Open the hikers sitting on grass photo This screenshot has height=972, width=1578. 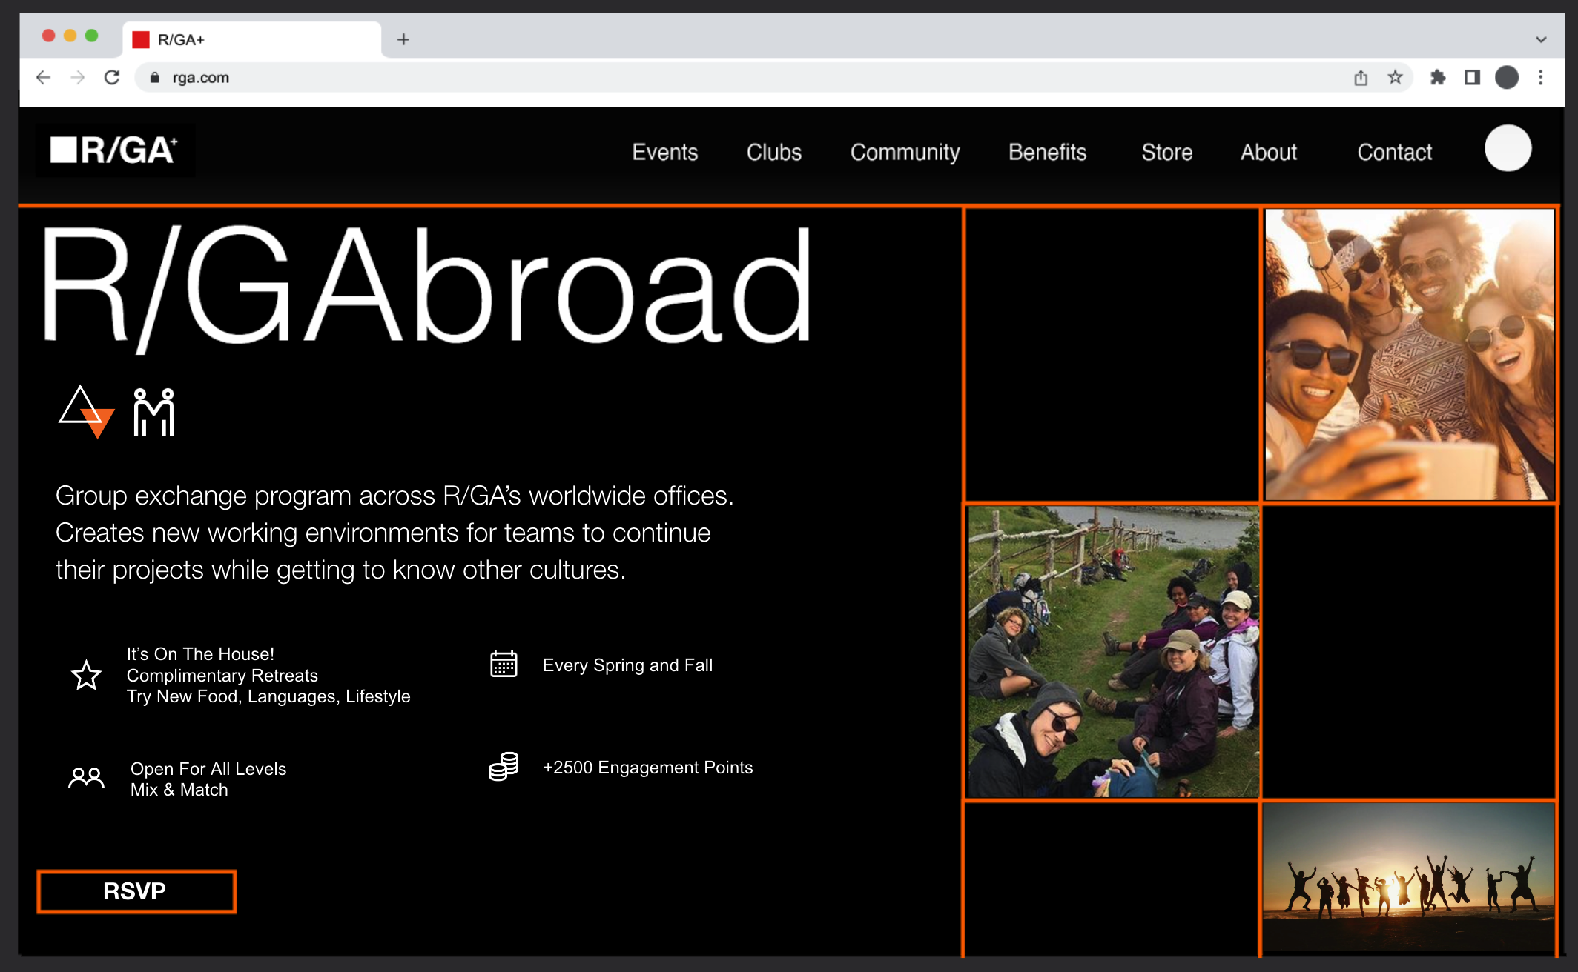[x=1113, y=652]
